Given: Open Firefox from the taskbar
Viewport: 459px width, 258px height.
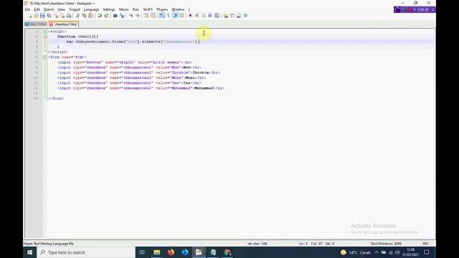Looking at the screenshot, I should point(171,252).
